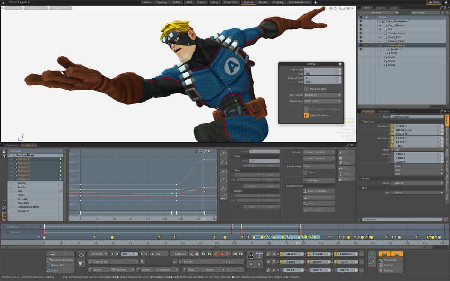Open first Behavior Constant (Smooth) dropdown

coord(319,152)
